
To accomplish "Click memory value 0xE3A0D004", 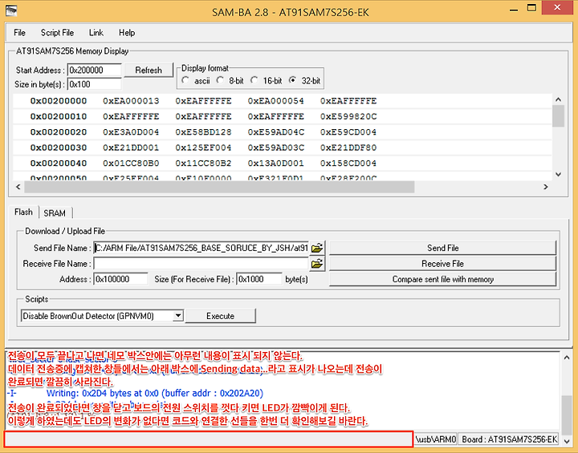I will tap(131, 131).
